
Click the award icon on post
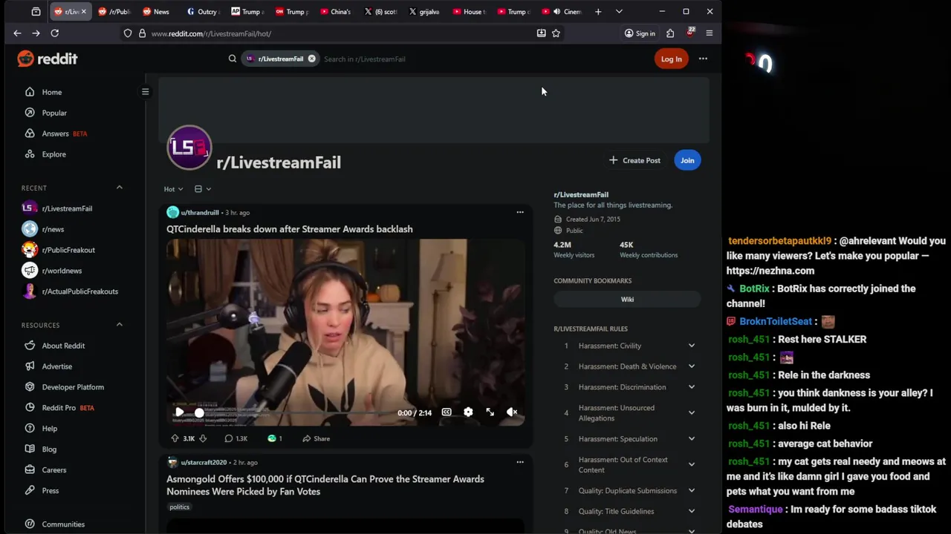(x=275, y=438)
